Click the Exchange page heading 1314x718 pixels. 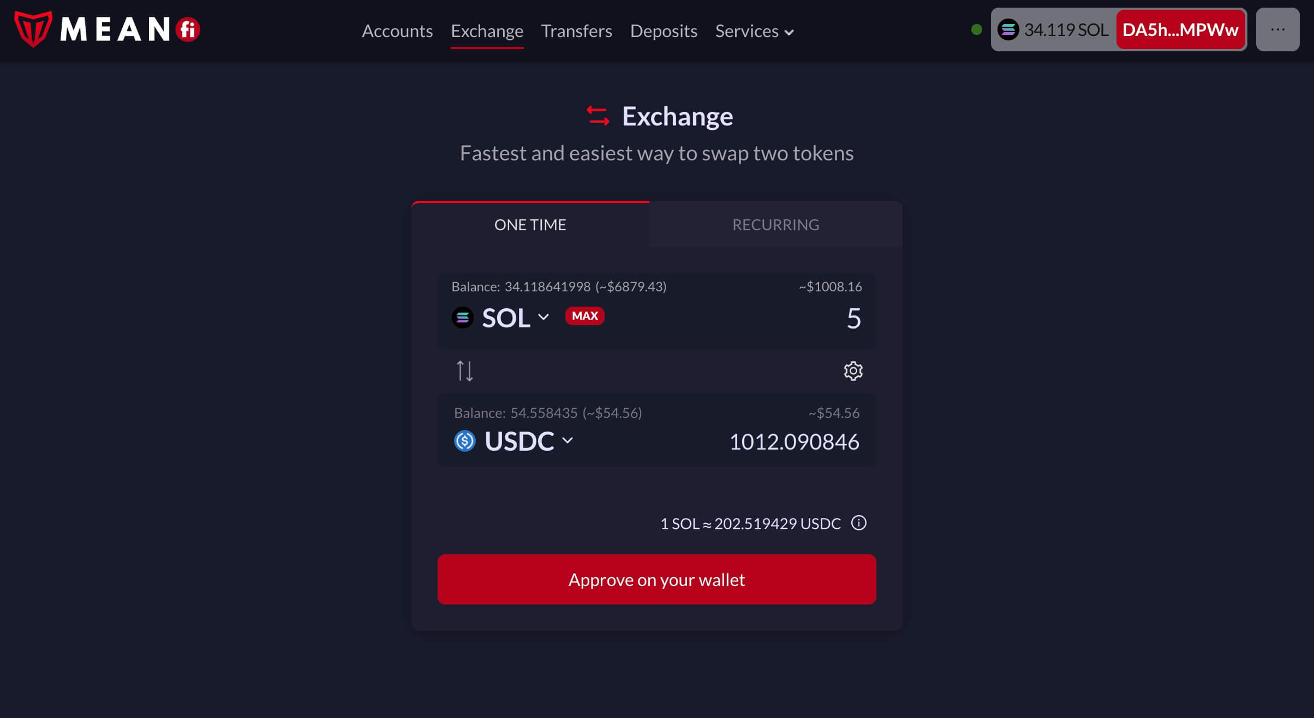(677, 116)
